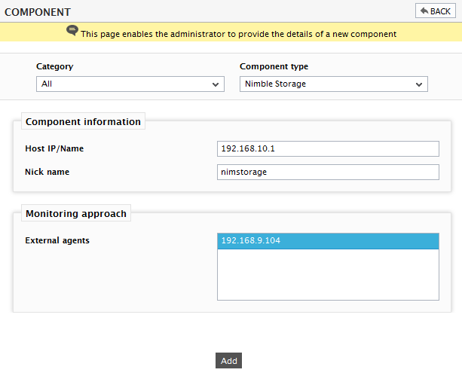Click the Nick name label
Screen dimensions: 462x391
click(x=47, y=172)
